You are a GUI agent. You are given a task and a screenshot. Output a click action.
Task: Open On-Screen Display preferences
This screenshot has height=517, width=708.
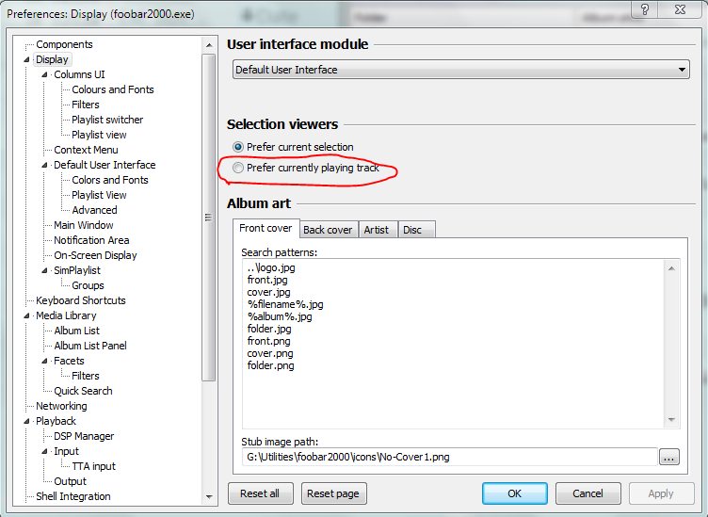[95, 255]
